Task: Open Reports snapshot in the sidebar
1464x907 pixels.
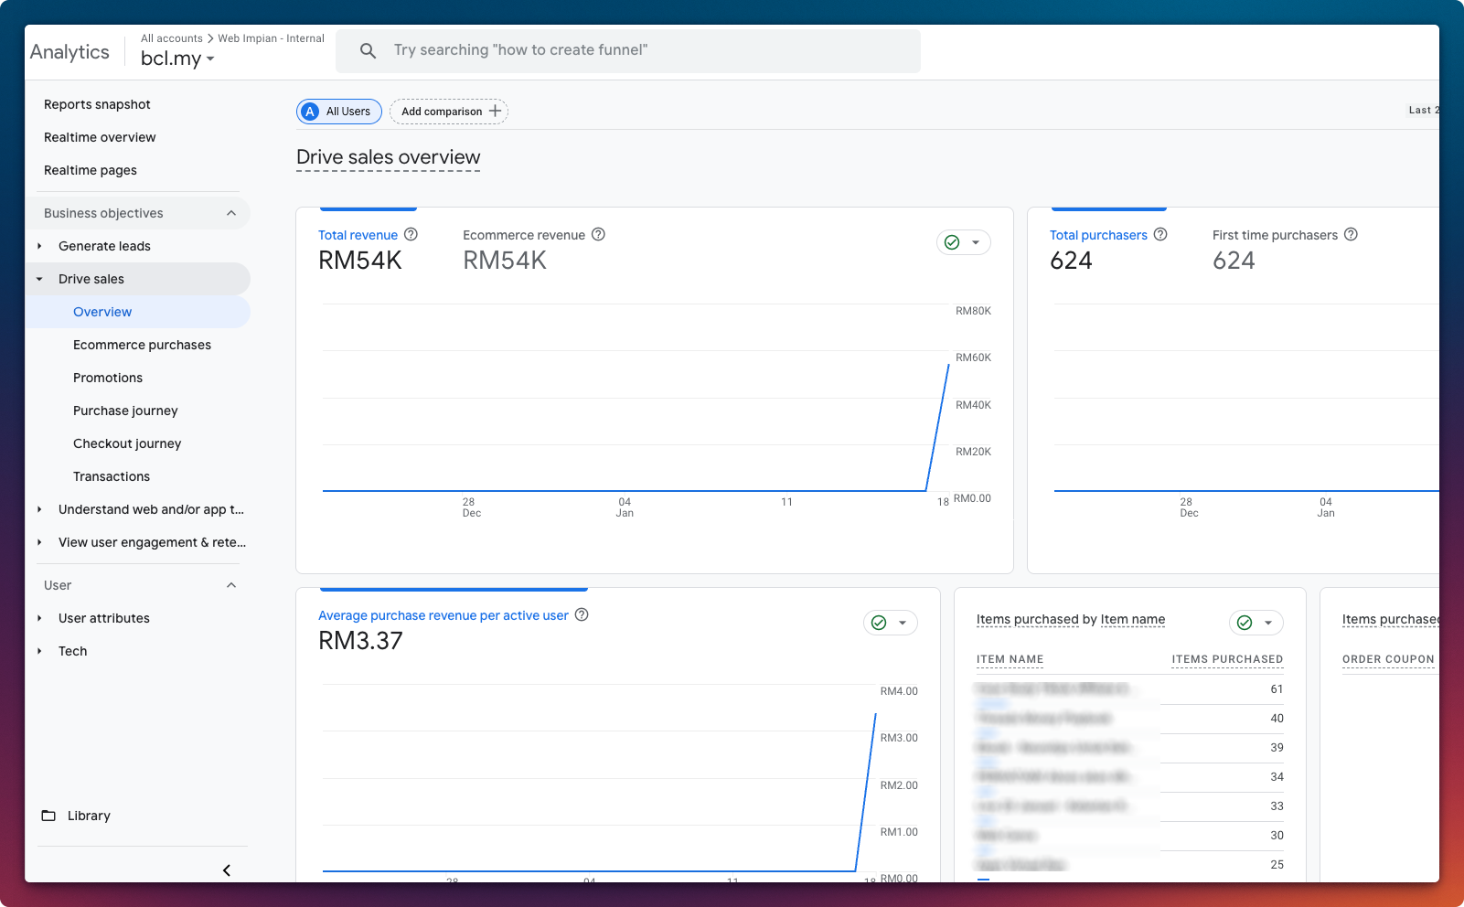Action: coord(97,104)
